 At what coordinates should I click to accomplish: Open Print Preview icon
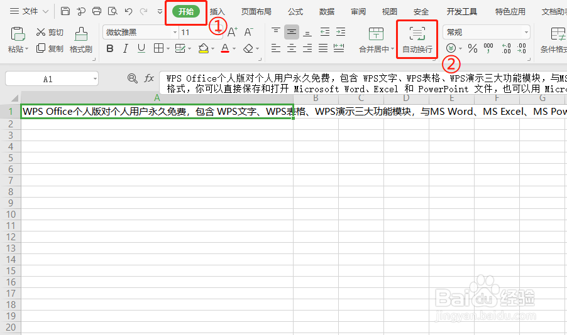(x=113, y=11)
